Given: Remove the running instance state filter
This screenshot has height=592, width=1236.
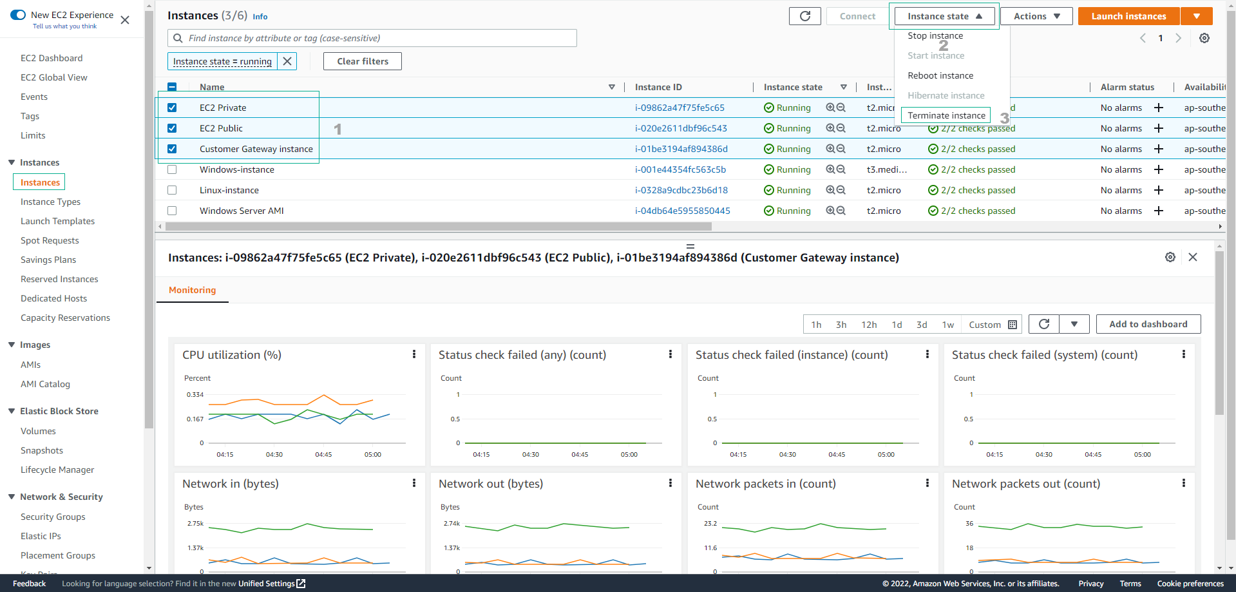Looking at the screenshot, I should coord(287,61).
